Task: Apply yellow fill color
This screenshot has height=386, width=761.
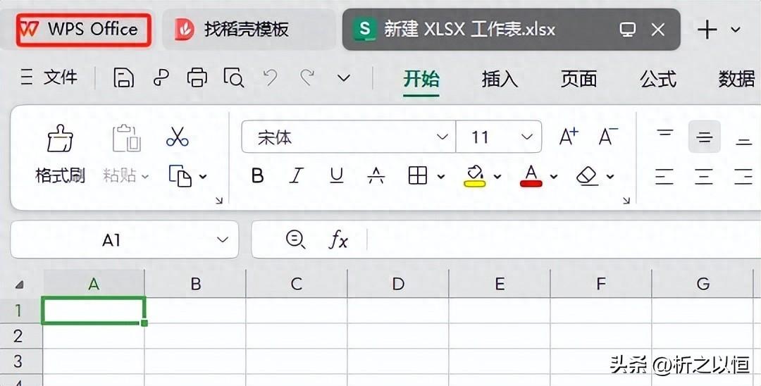Action: [x=475, y=175]
